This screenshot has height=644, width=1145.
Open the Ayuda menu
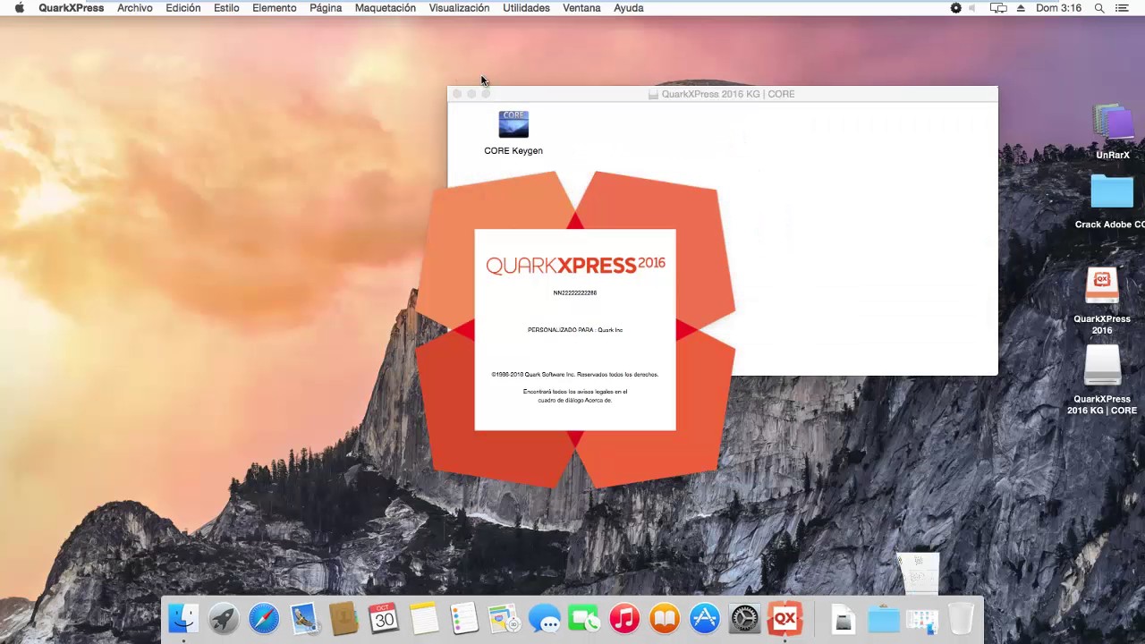[x=629, y=8]
